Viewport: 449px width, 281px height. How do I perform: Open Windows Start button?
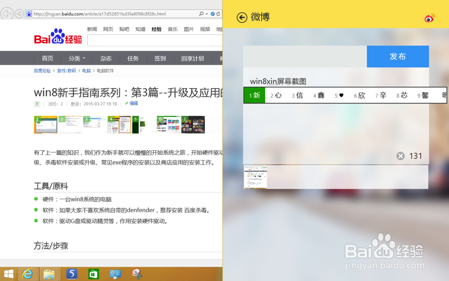9,274
